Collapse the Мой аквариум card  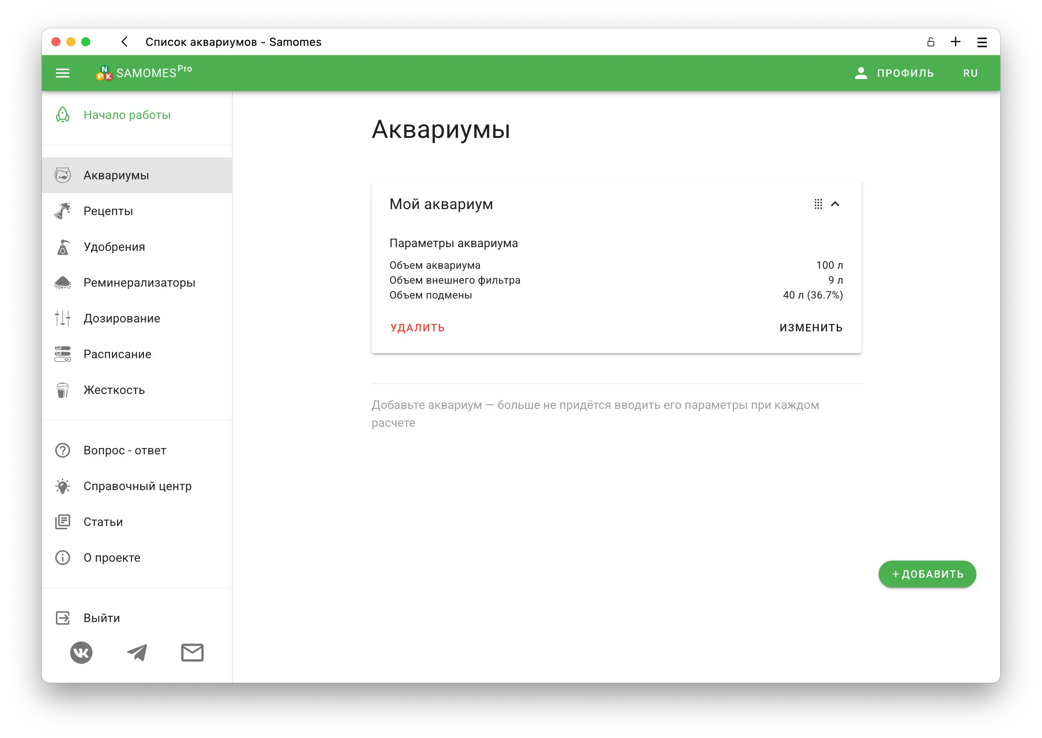[835, 204]
